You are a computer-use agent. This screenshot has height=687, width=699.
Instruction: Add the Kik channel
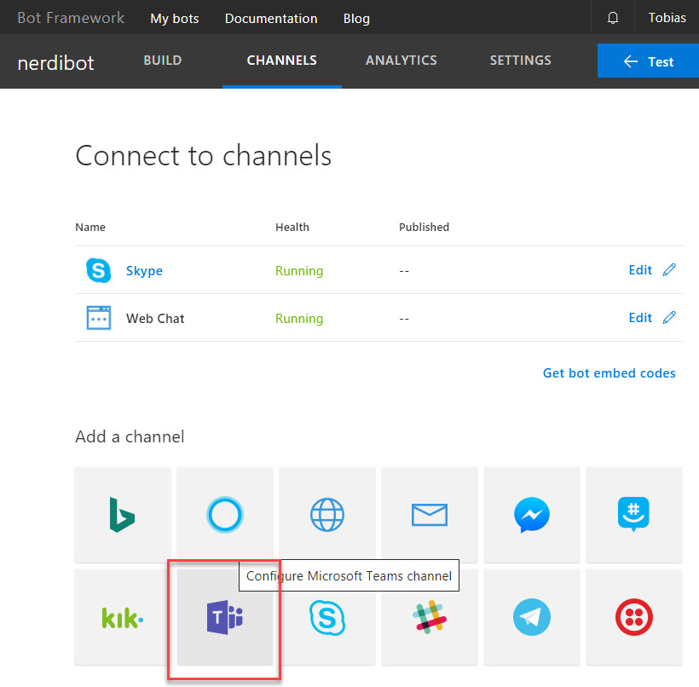pos(123,617)
